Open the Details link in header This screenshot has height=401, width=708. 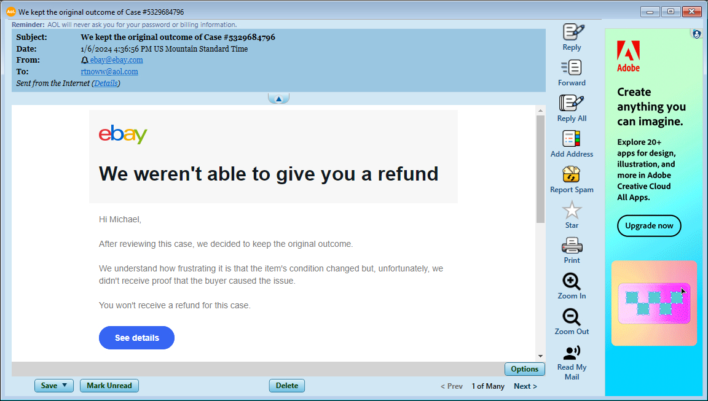(106, 84)
